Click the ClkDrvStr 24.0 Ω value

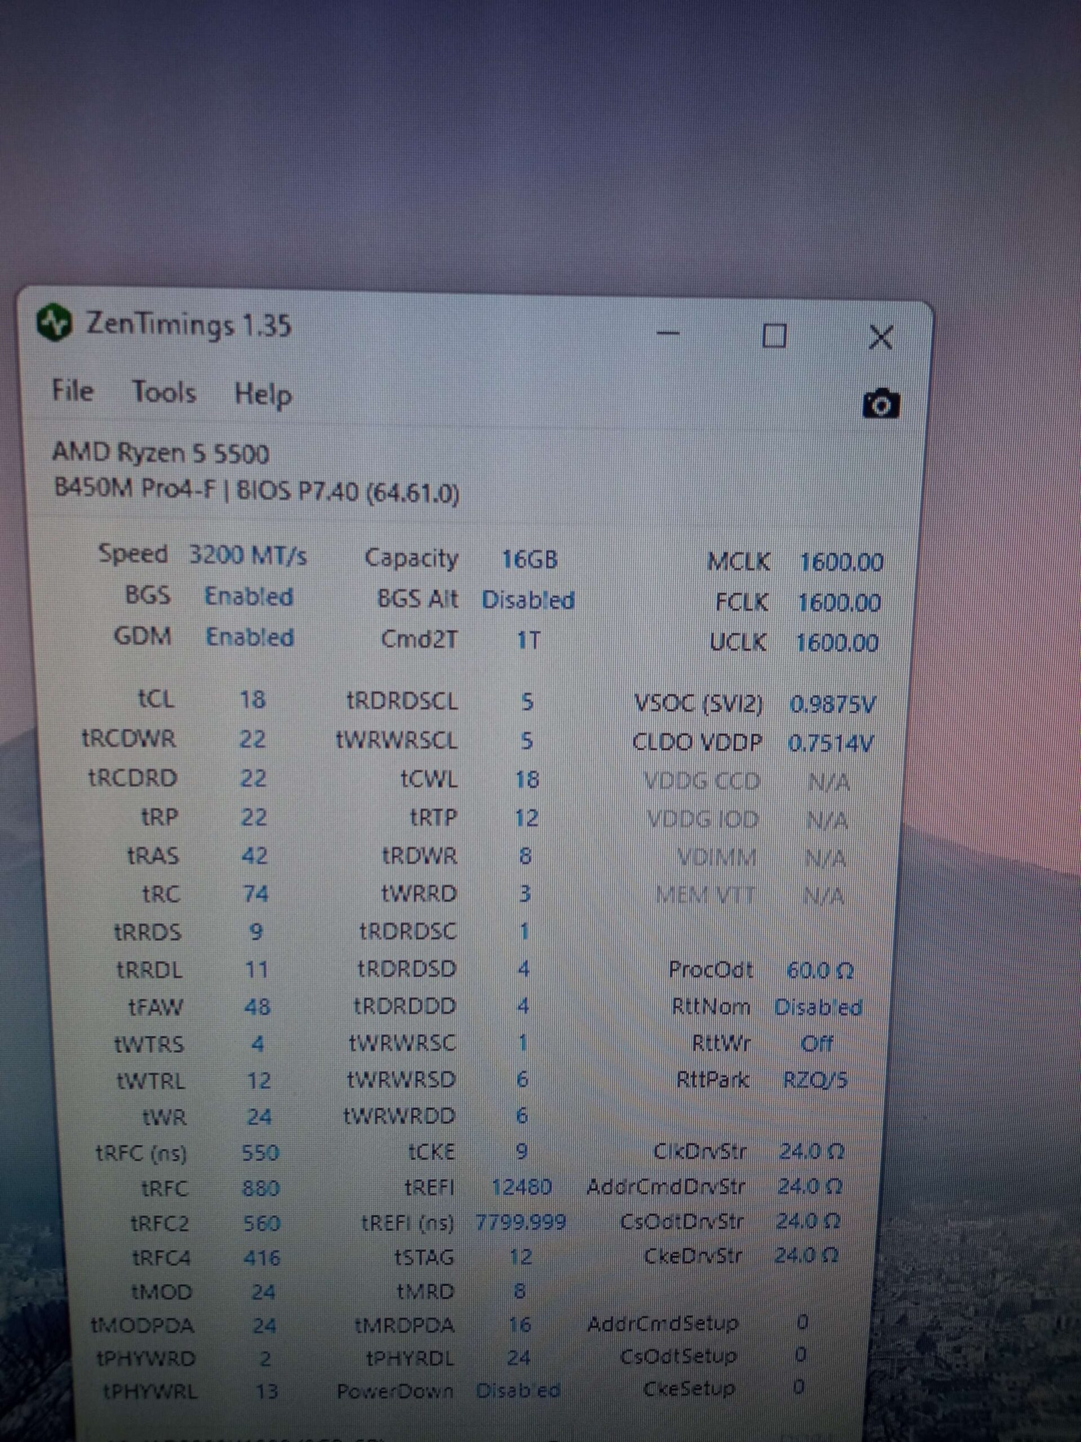tap(811, 1151)
